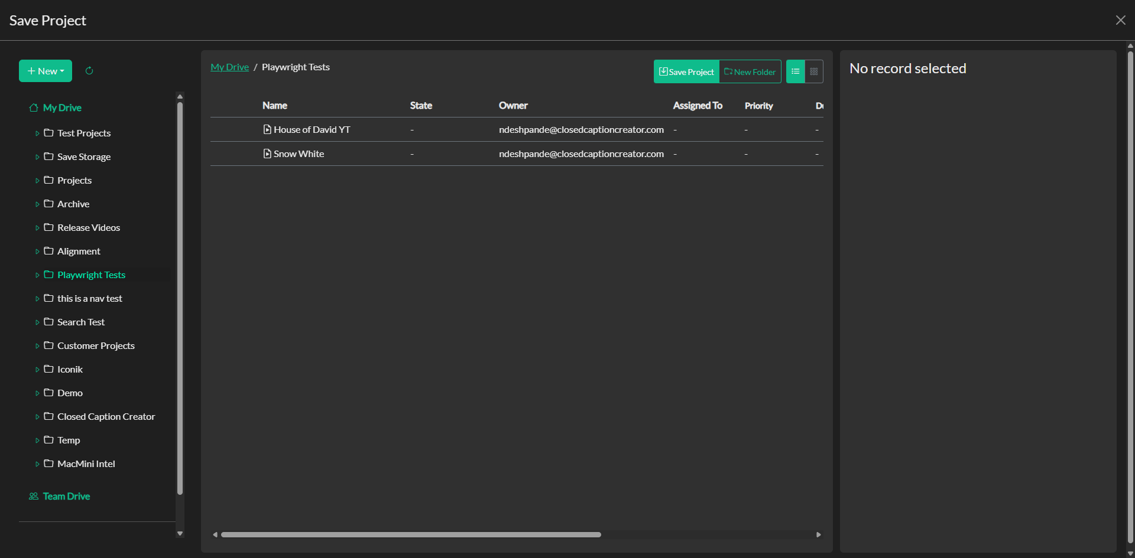The height and width of the screenshot is (558, 1135).
Task: Open the Team Drive section
Action: (66, 496)
